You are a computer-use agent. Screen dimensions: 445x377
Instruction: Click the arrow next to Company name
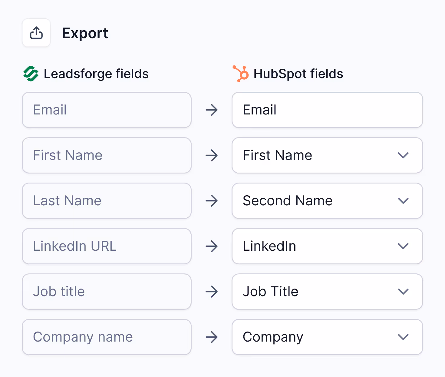(212, 337)
